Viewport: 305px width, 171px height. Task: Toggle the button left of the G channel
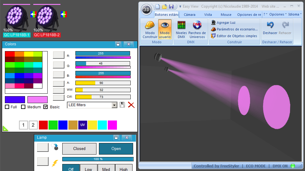pyautogui.click(x=59, y=65)
